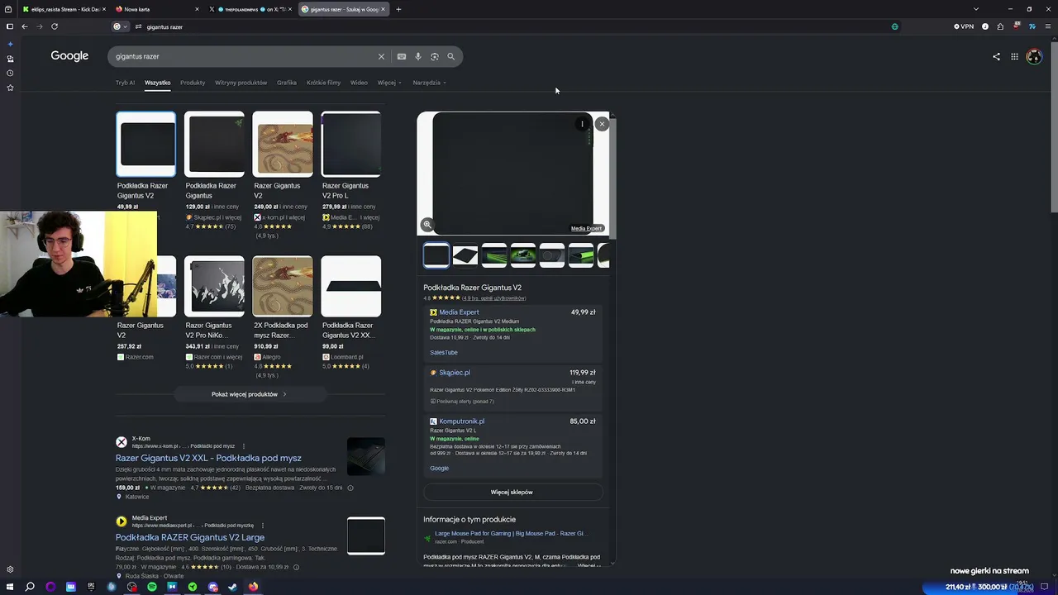This screenshot has width=1058, height=595.
Task: Reload the current page
Action: (55, 26)
